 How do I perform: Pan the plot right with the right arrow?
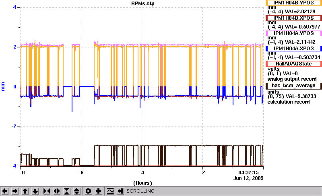(15, 191)
